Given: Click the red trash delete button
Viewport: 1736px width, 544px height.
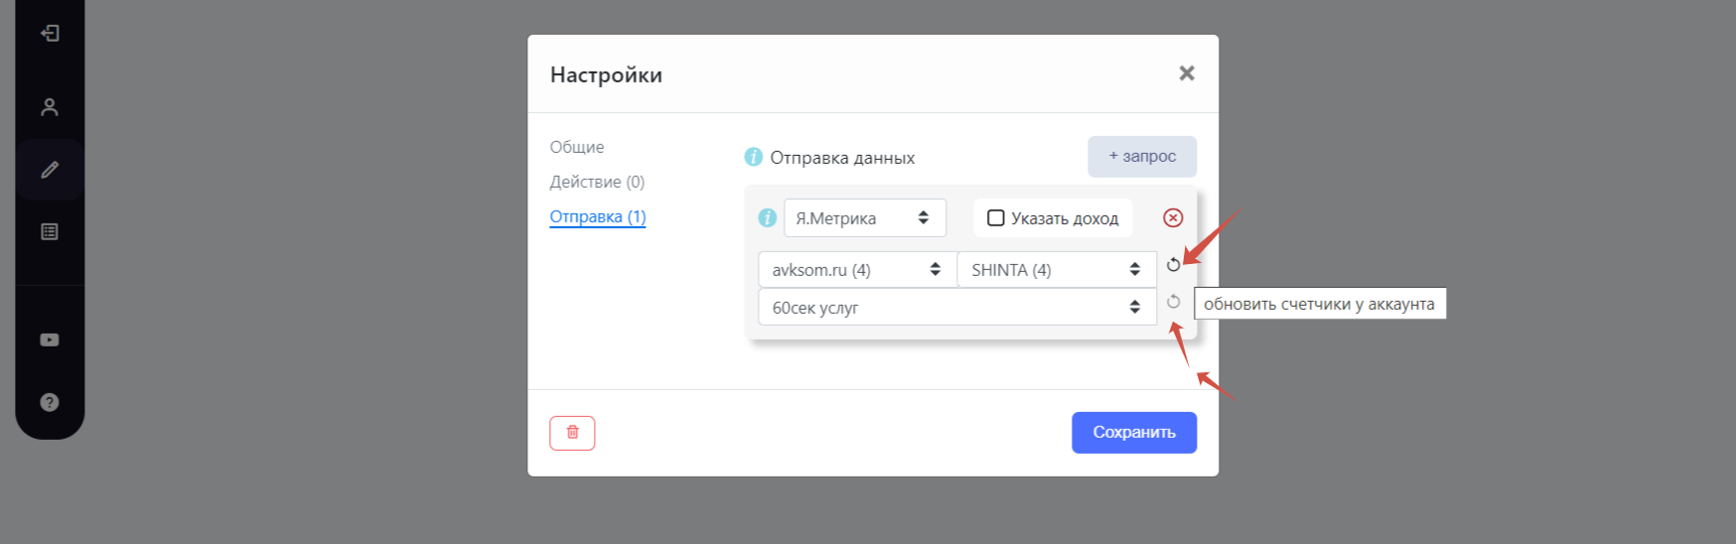Looking at the screenshot, I should tap(572, 433).
